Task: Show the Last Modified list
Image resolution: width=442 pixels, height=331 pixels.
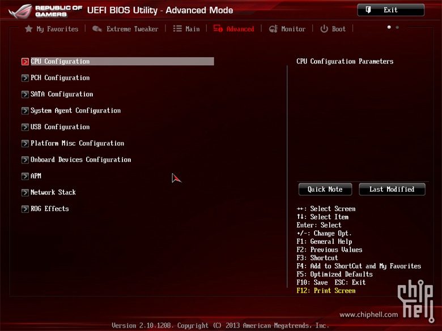Action: pos(392,189)
